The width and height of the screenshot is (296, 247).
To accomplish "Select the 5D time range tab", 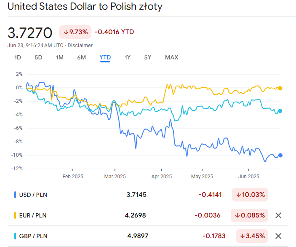I will coord(38,57).
